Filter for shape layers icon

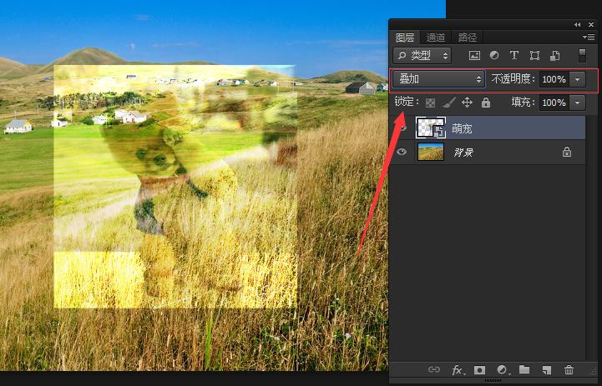[534, 56]
